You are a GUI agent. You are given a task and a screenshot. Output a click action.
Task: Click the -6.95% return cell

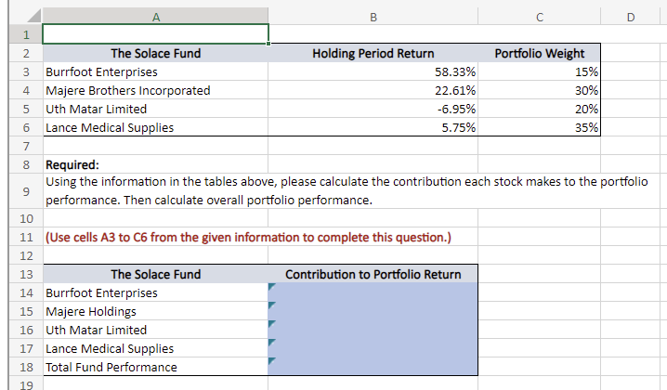[x=373, y=109]
